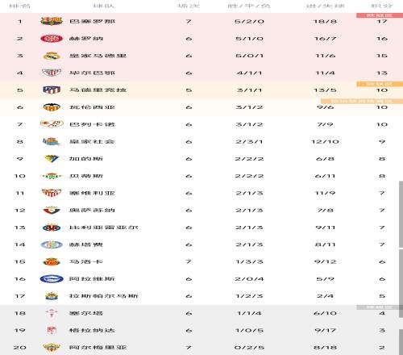403x355 pixels.
Task: Click the Girona (赫罗纳) club crest
Action: [52, 39]
